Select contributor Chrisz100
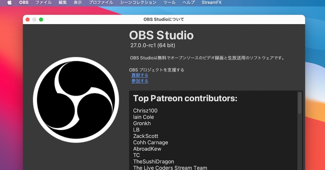Screen dimensions: 325x170 (x=145, y=111)
